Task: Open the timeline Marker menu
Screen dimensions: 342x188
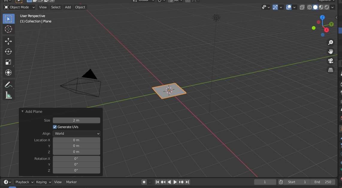Action: (71, 182)
